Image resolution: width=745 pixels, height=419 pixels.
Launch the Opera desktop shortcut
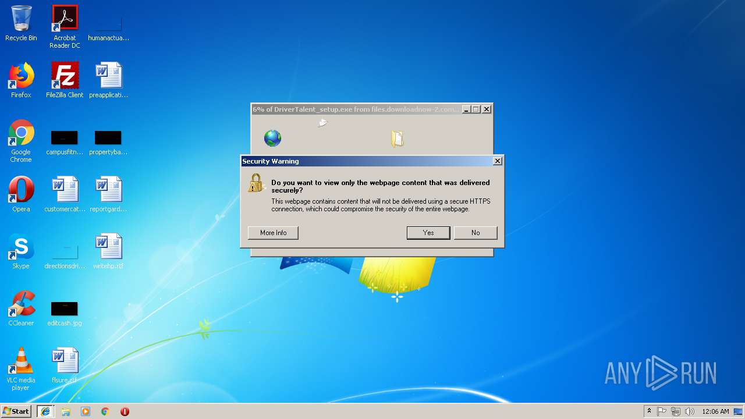pyautogui.click(x=21, y=194)
